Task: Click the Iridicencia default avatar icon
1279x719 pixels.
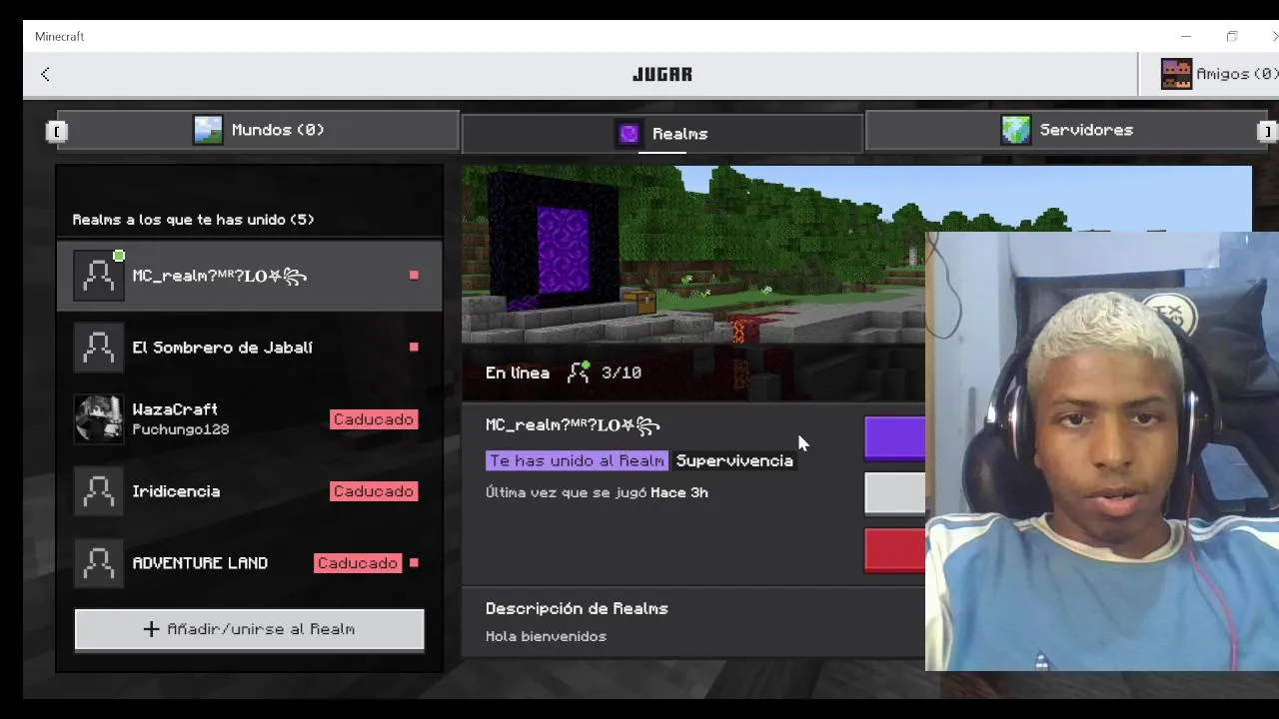Action: coord(98,491)
